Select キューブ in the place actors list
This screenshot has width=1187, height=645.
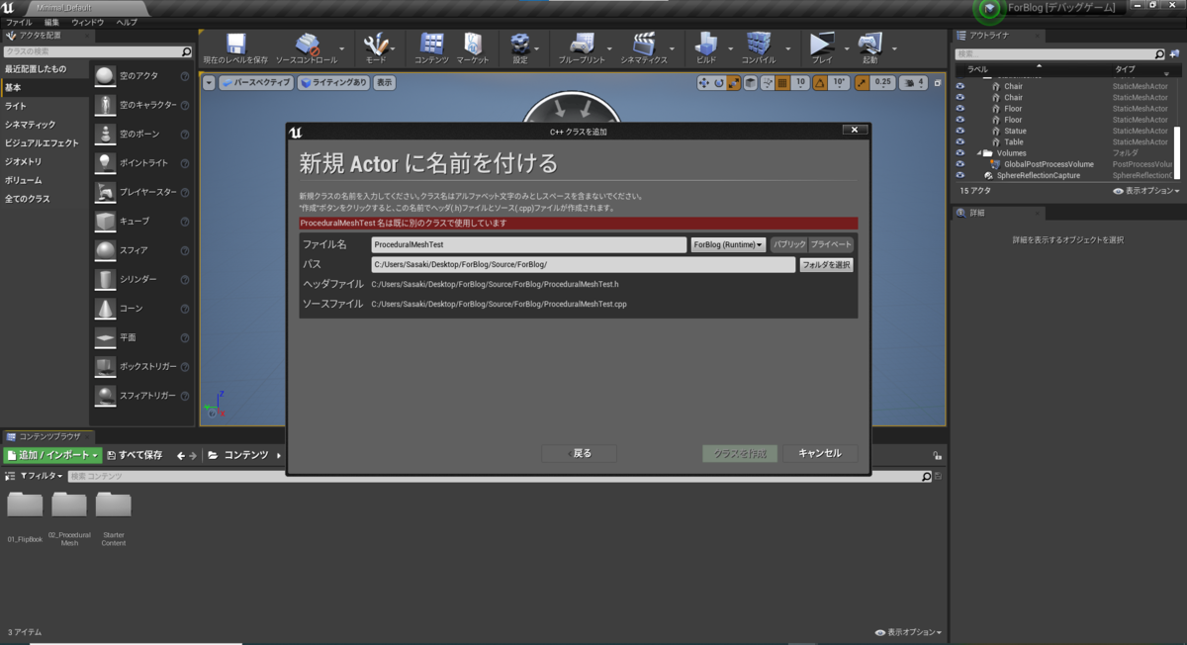[141, 222]
